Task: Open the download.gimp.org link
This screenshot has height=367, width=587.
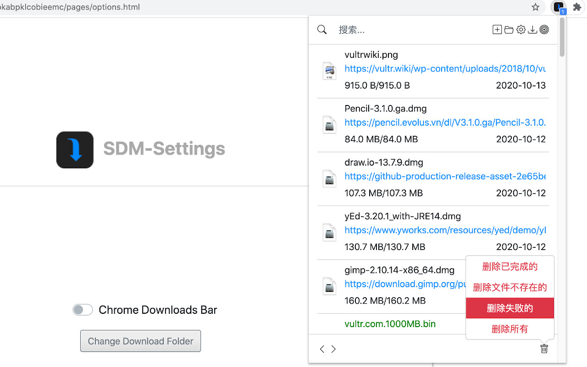Action: tap(405, 284)
